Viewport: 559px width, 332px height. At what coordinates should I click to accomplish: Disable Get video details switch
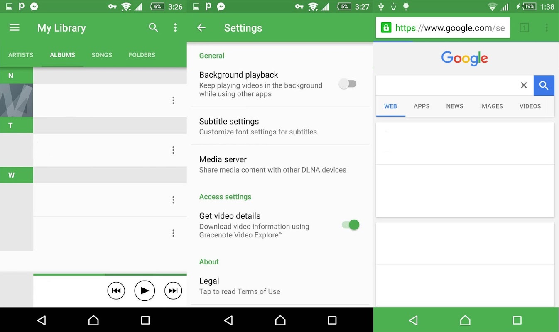(351, 225)
